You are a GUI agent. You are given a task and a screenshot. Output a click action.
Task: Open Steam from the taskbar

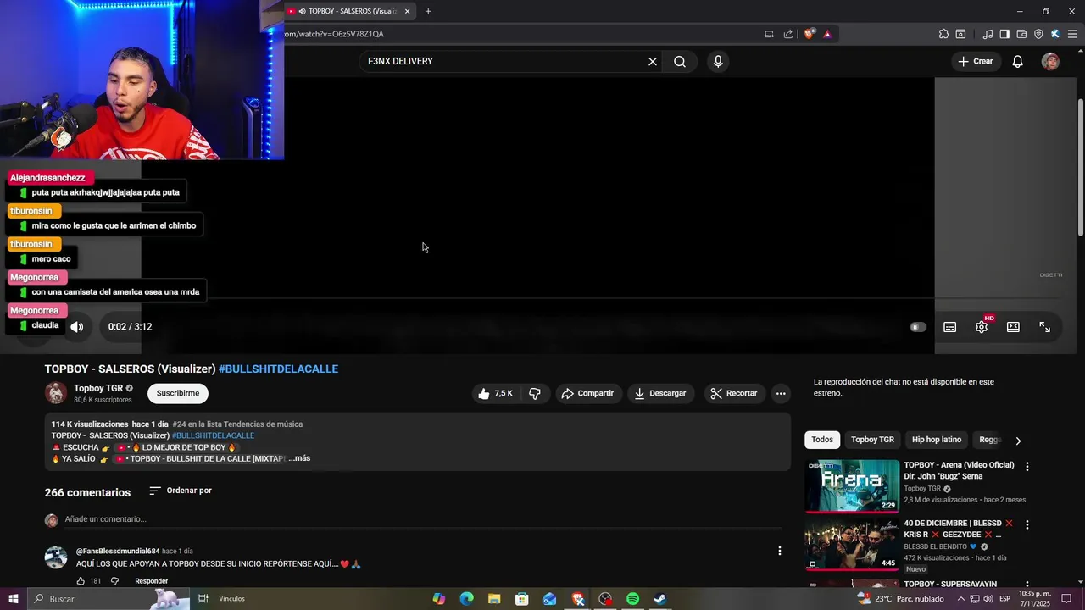[660, 599]
